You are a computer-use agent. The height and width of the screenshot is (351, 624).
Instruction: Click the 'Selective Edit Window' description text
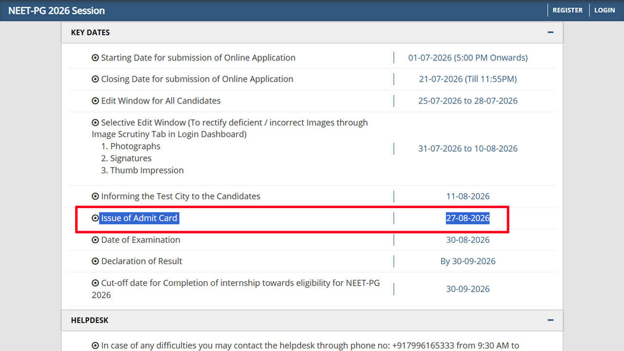(x=230, y=128)
